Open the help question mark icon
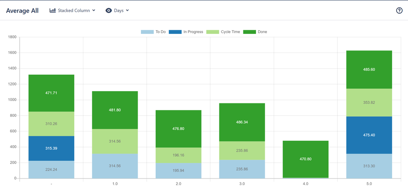408x194 pixels. (x=399, y=10)
